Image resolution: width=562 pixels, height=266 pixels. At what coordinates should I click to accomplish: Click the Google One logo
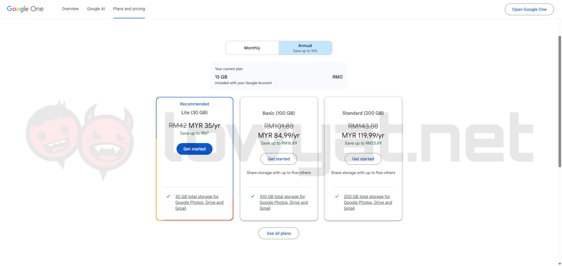tap(25, 9)
